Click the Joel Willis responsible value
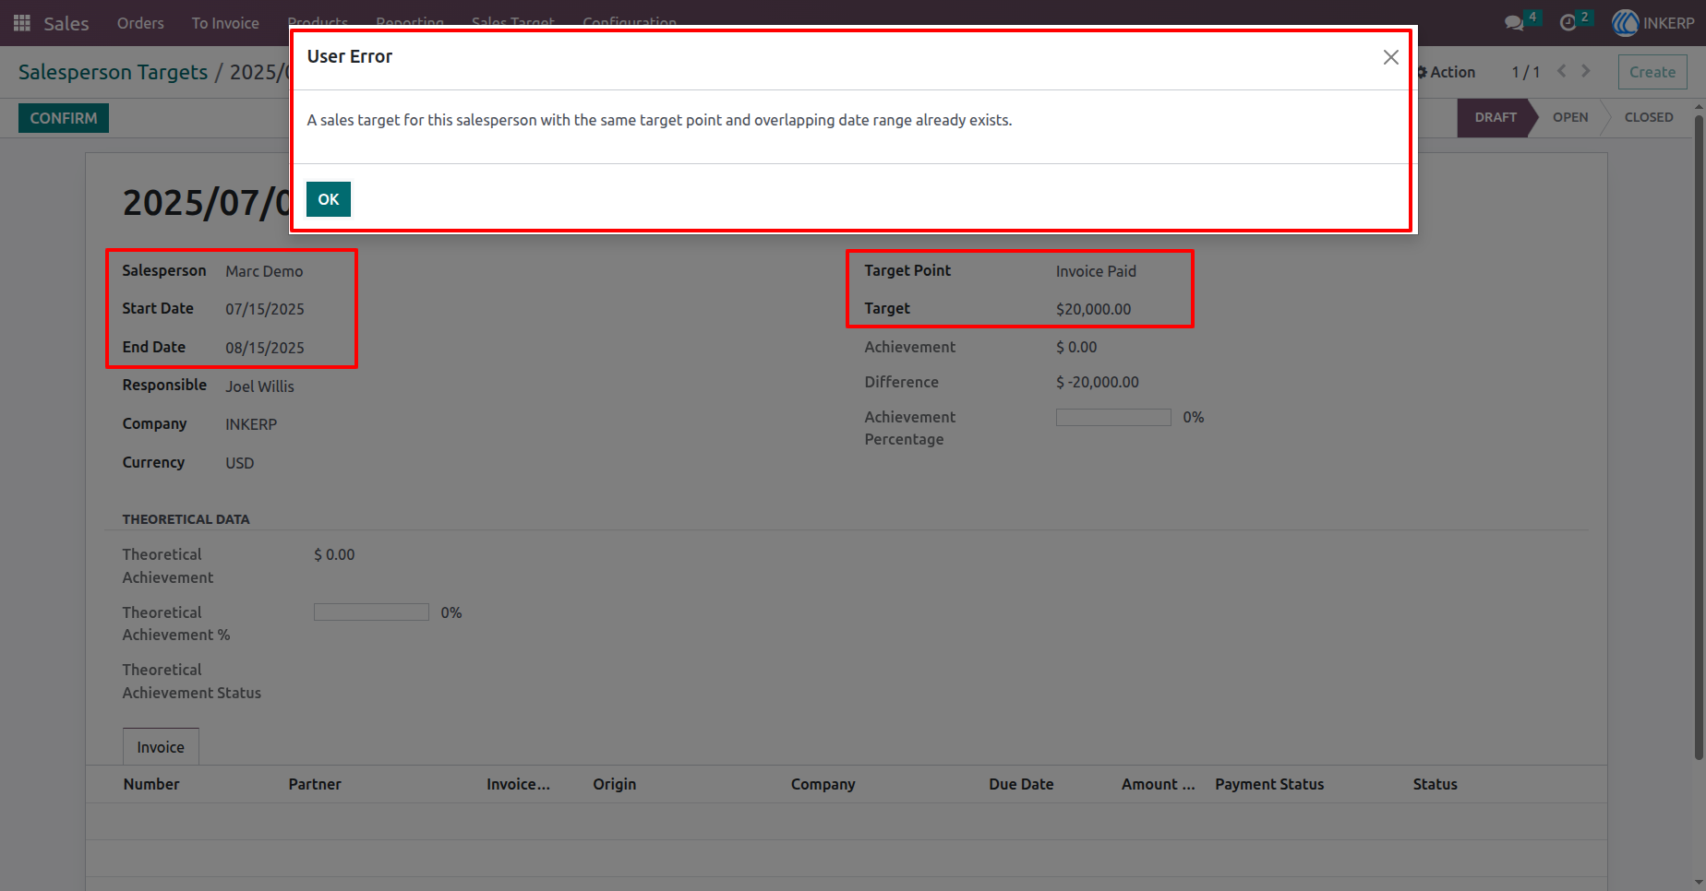Image resolution: width=1706 pixels, height=891 pixels. 259,386
